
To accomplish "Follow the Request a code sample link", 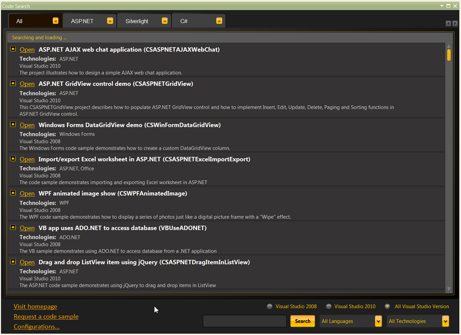I will pyautogui.click(x=46, y=317).
